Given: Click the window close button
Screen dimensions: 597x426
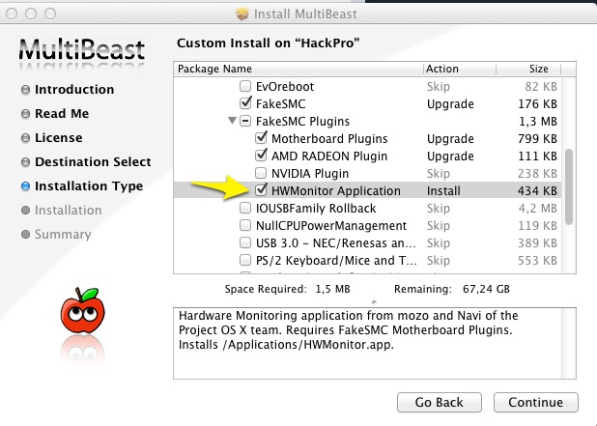Looking at the screenshot, I should coord(12,14).
